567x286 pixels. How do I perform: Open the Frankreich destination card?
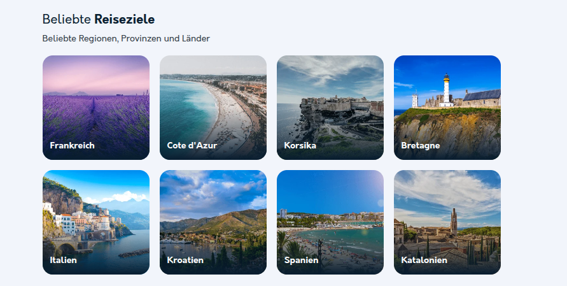click(96, 108)
